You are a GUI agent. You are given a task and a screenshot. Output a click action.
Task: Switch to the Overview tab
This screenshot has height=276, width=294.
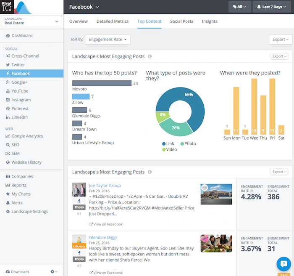tap(79, 21)
